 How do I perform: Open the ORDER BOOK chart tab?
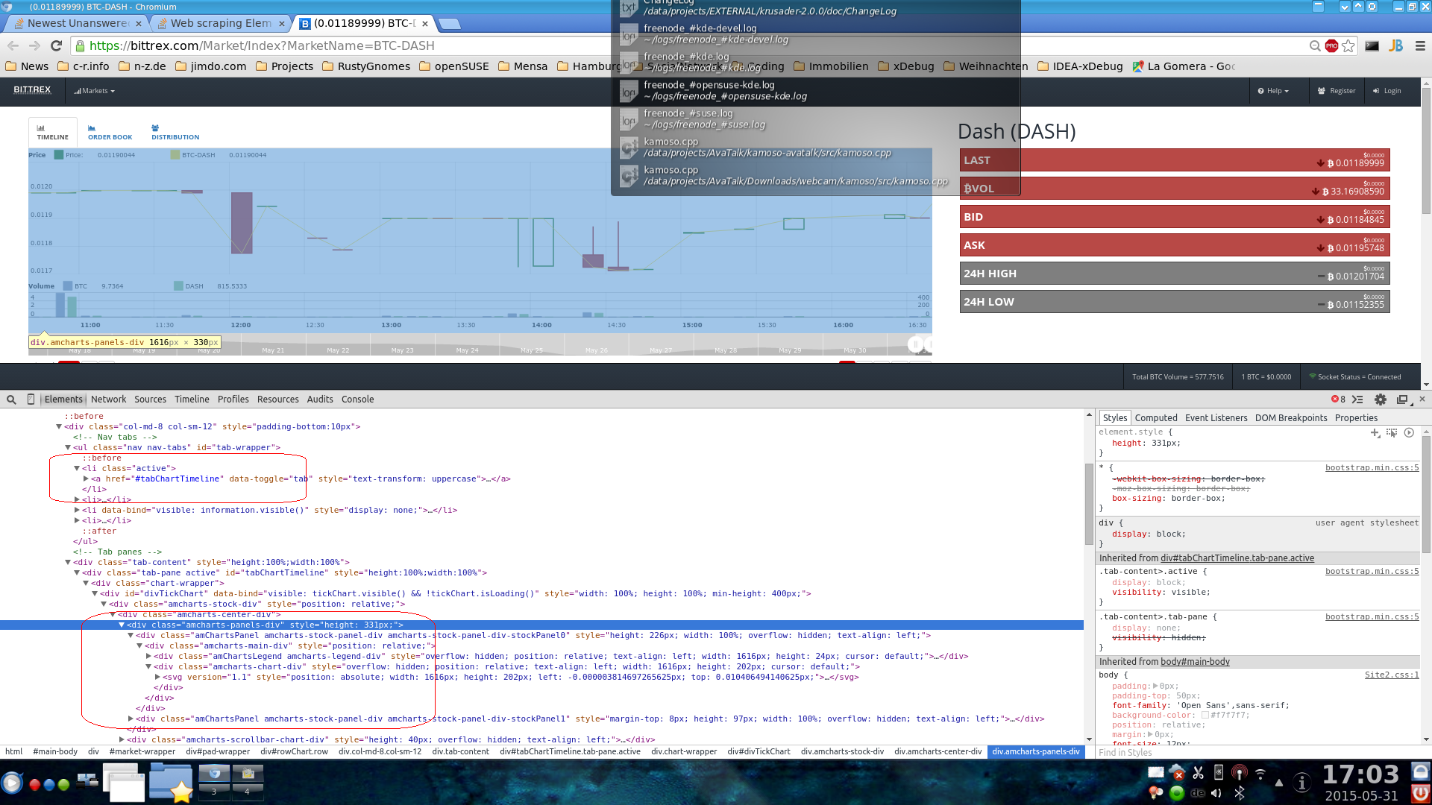pos(110,133)
